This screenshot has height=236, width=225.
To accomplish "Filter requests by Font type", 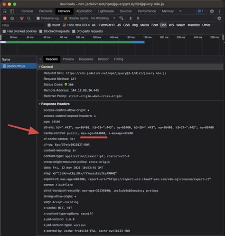I will pos(155,25).
